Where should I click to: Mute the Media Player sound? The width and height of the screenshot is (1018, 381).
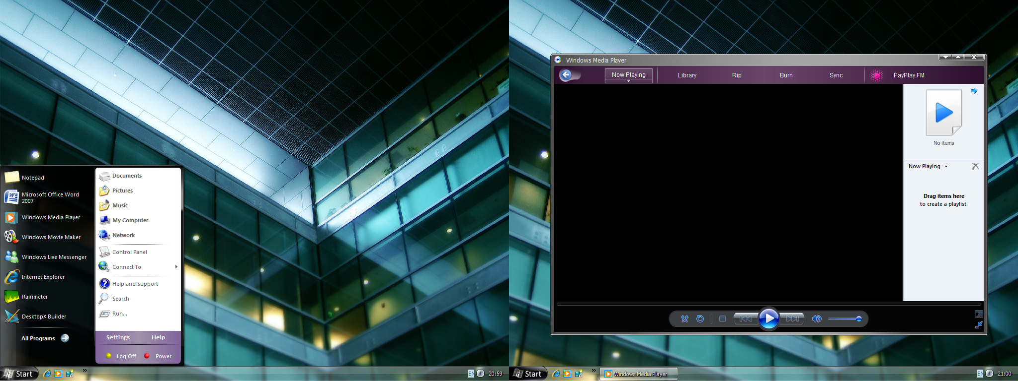tap(817, 318)
